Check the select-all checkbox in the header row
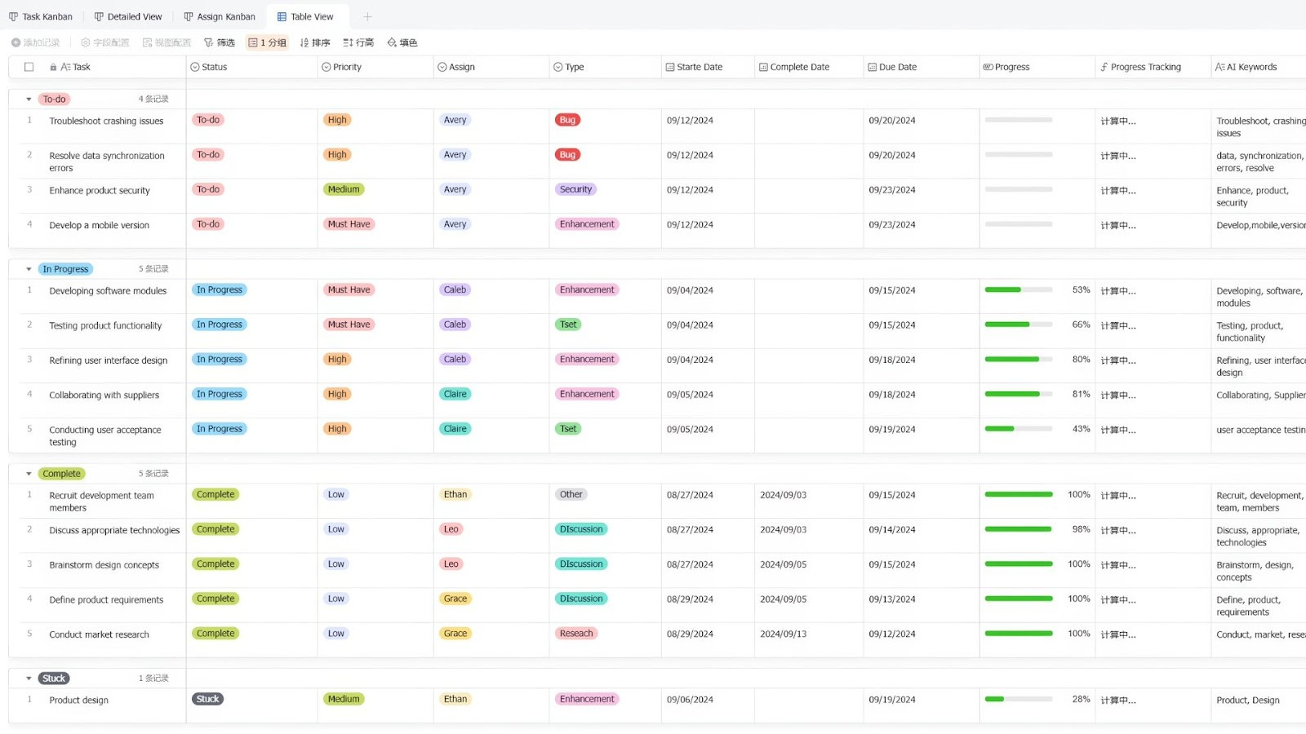The height and width of the screenshot is (734, 1306). coord(29,67)
